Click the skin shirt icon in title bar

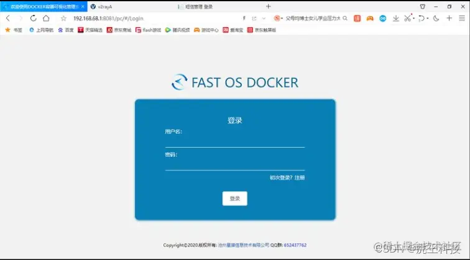(x=423, y=6)
